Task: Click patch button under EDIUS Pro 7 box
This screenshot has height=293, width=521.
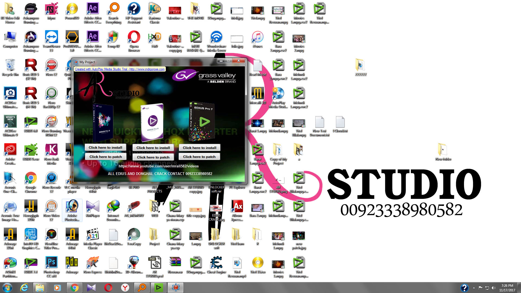Action: coord(199,157)
